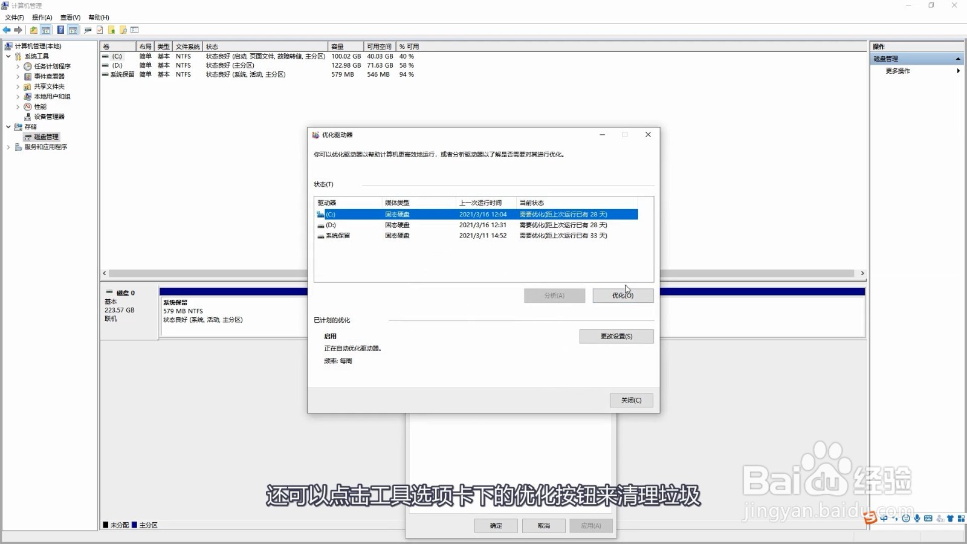Screen dimensions: 967x544
Task: Select 本地用户和组 icon in the tree
Action: (28, 97)
